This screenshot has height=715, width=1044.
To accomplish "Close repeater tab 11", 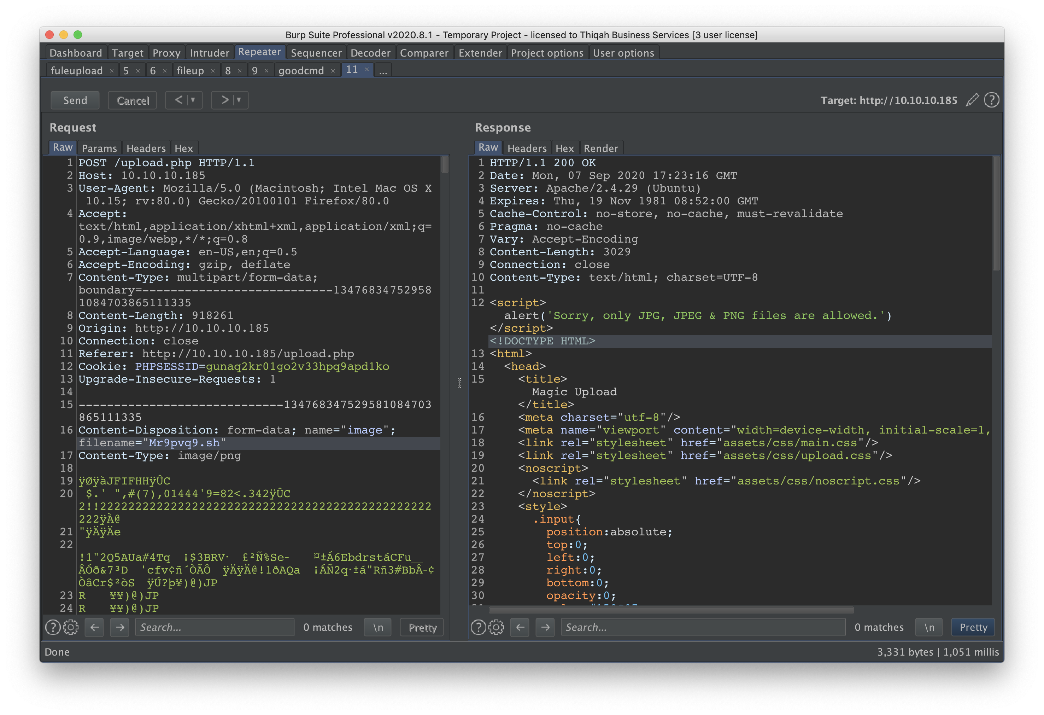I will 367,70.
